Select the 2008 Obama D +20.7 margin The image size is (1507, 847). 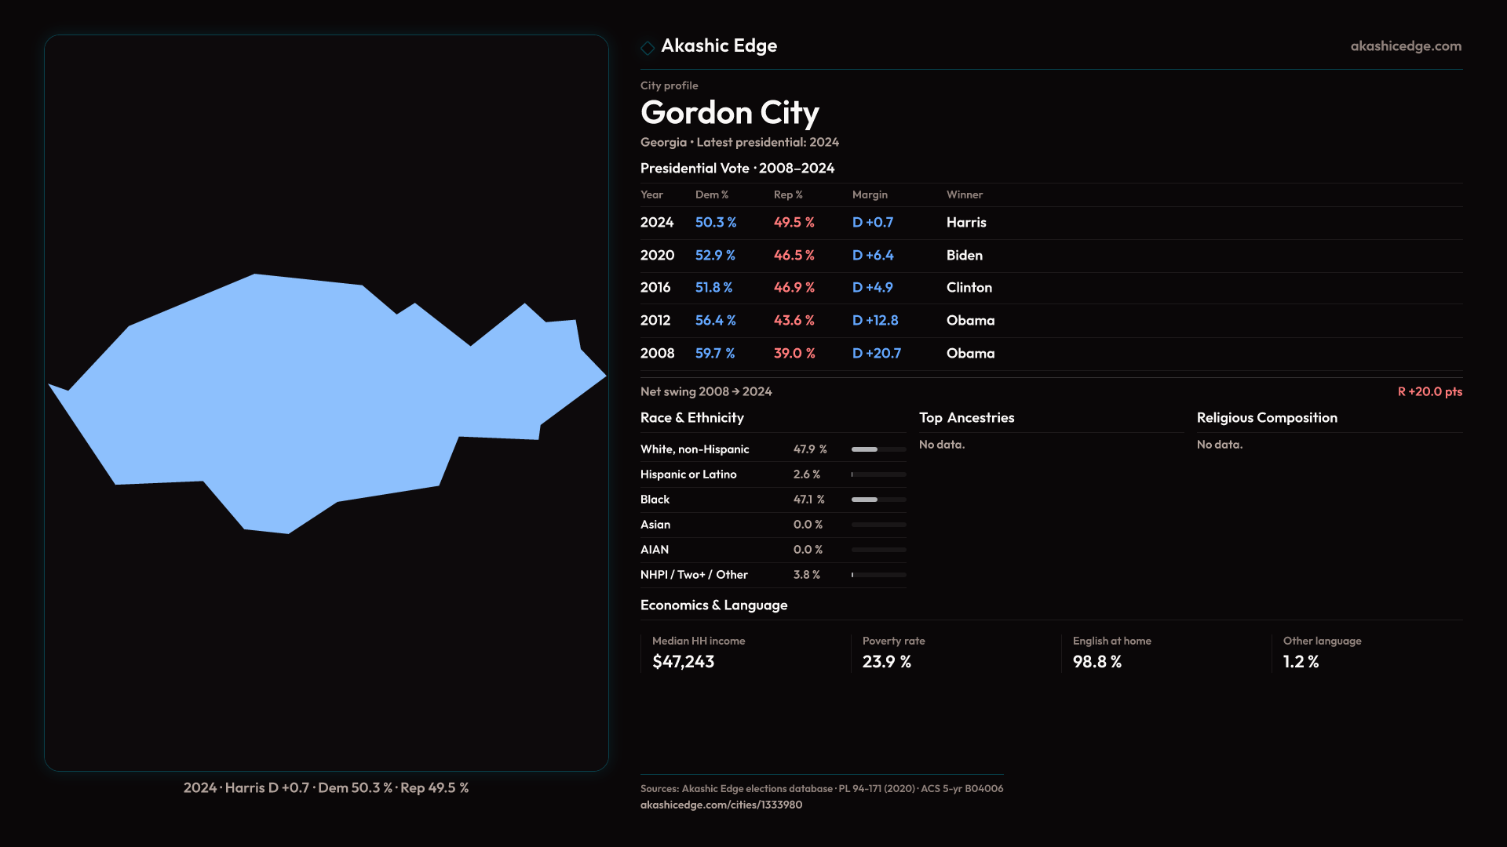(876, 354)
